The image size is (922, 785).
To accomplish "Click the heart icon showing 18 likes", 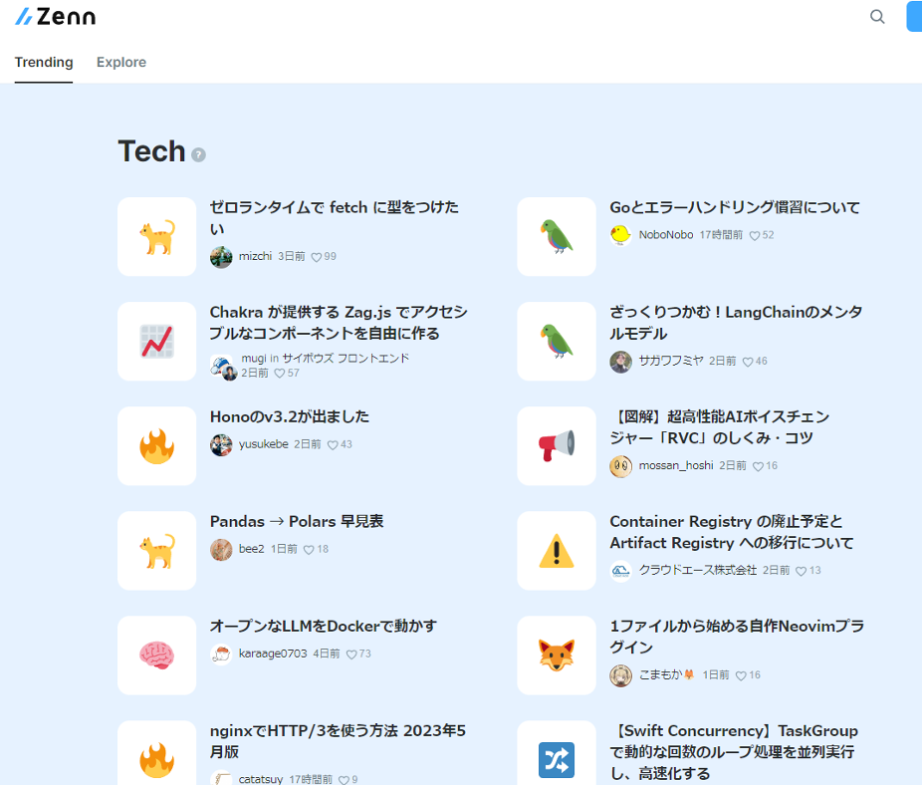I will pos(310,550).
